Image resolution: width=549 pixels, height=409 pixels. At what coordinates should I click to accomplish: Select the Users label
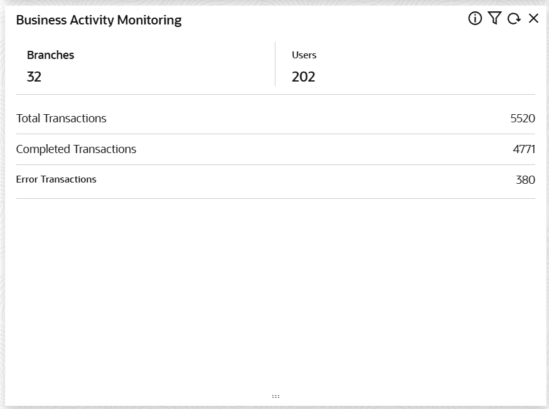point(304,55)
